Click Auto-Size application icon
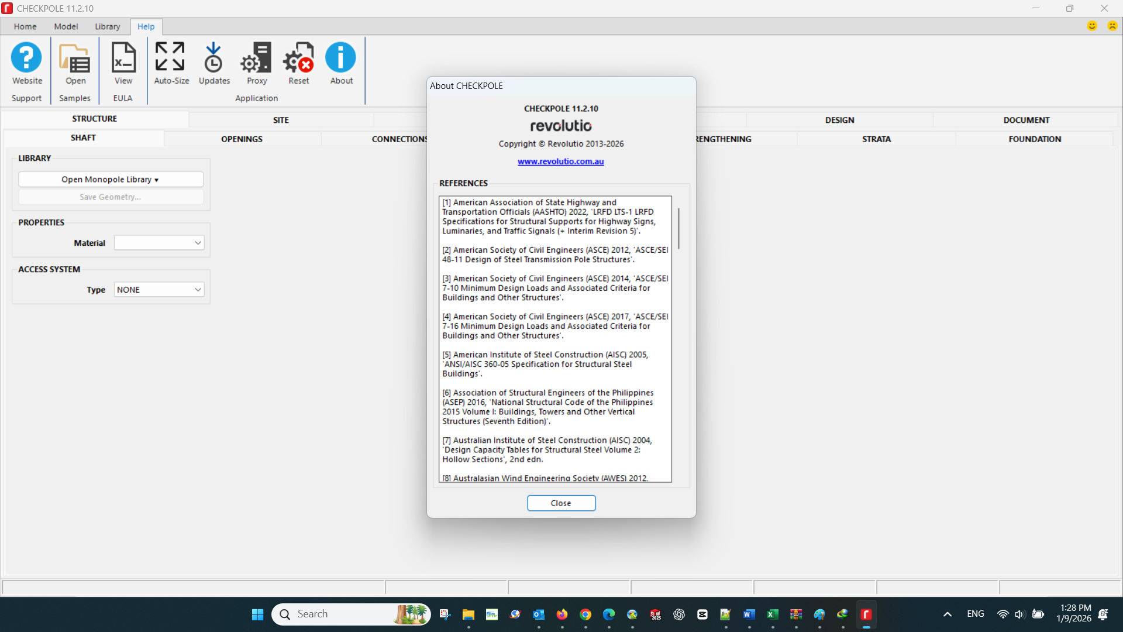The image size is (1123, 632). (171, 58)
